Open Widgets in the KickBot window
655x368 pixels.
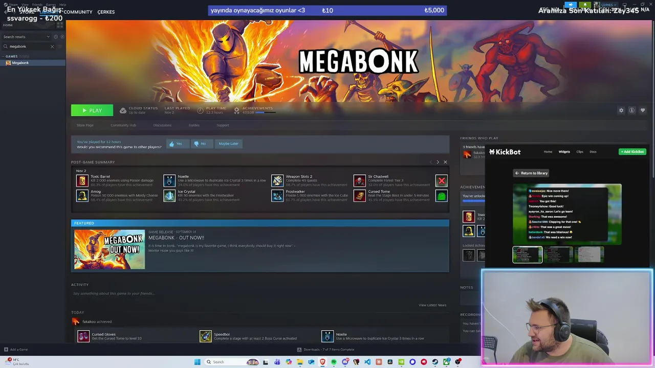click(564, 152)
